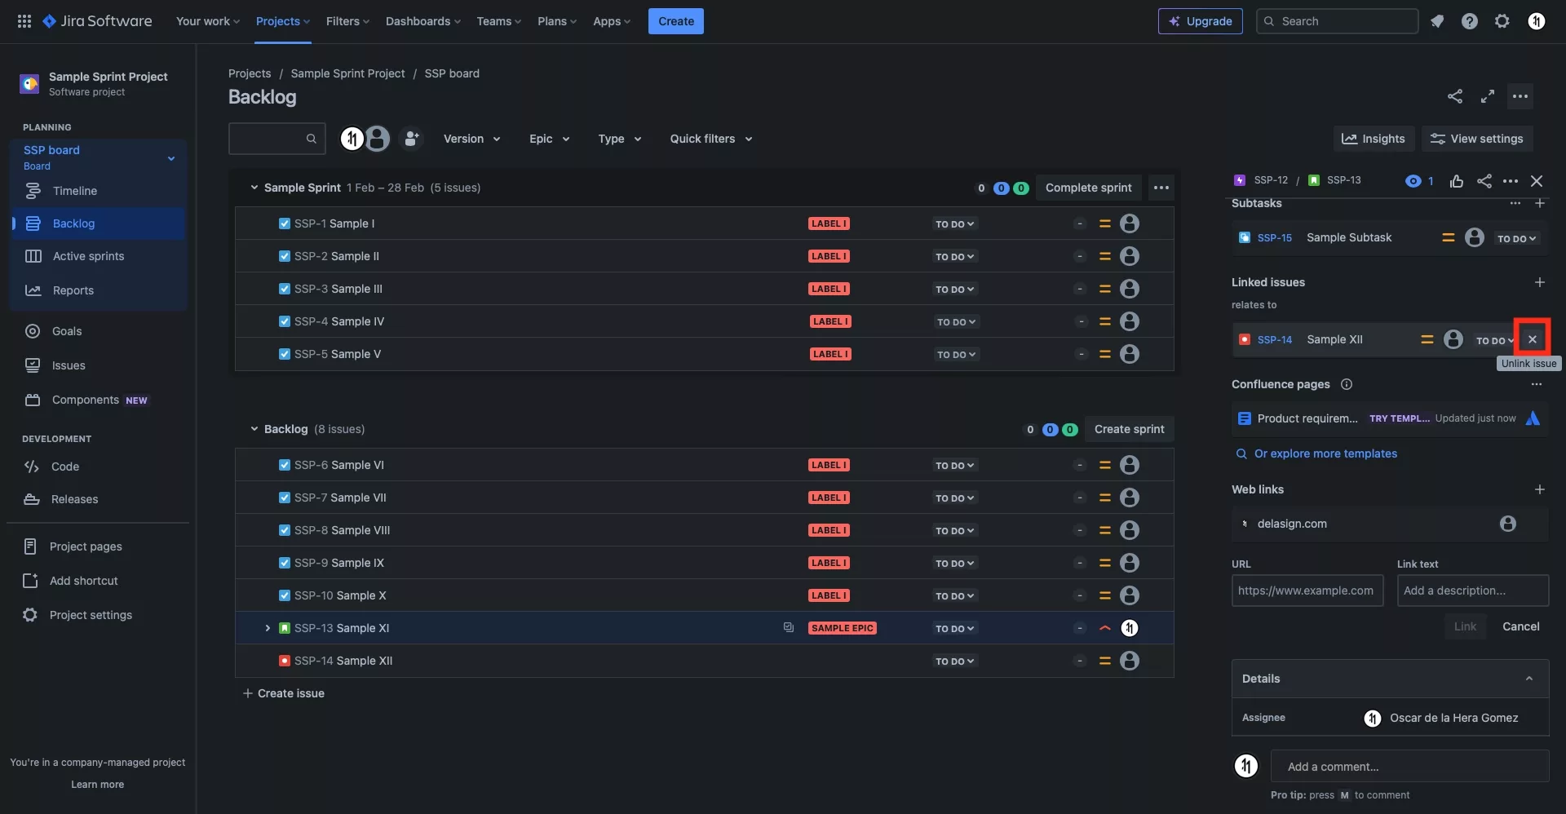Click Complete sprint
Image resolution: width=1566 pixels, height=814 pixels.
[x=1088, y=188]
